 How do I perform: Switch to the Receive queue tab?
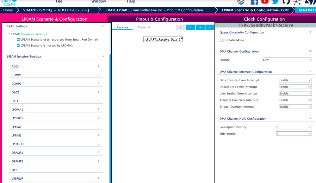coord(122,27)
